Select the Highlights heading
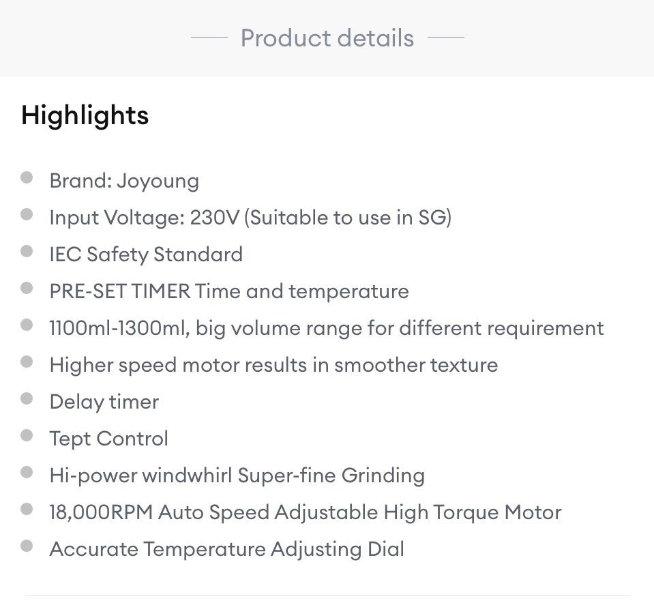 click(85, 115)
